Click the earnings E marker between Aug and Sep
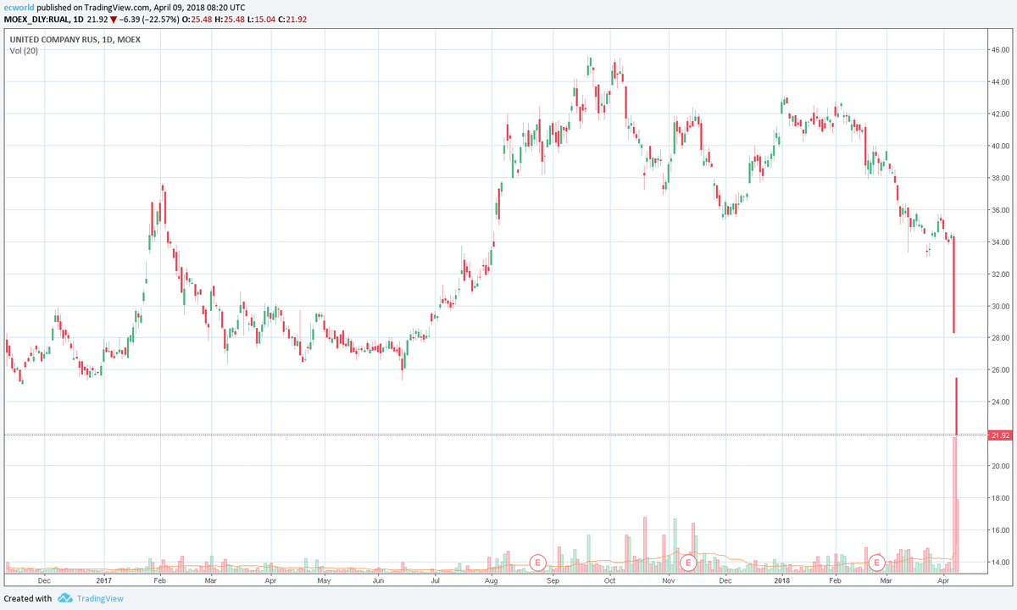The height and width of the screenshot is (610, 1017). click(536, 562)
